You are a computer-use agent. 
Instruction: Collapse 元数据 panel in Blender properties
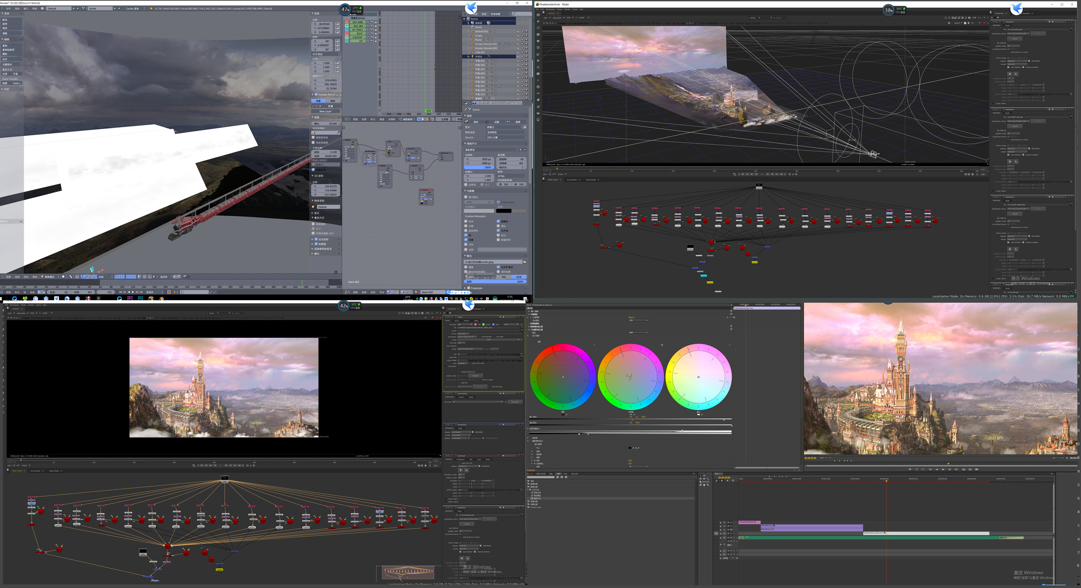point(465,190)
